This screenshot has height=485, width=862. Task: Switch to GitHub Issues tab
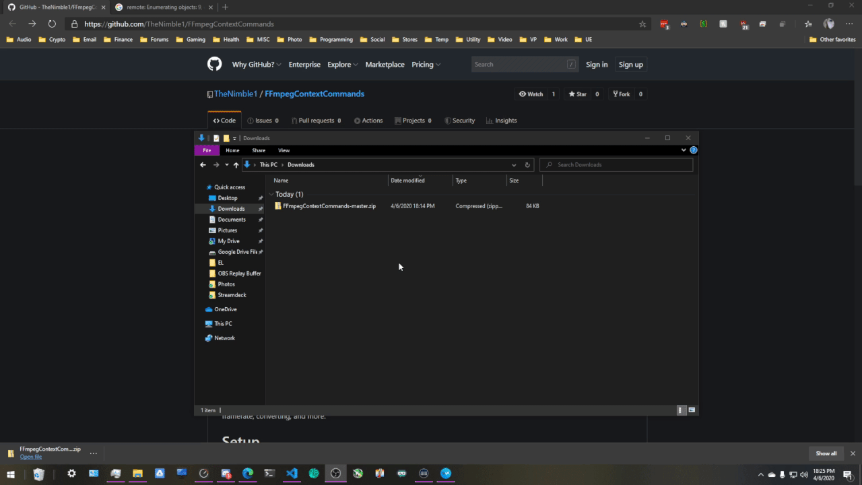(x=263, y=121)
